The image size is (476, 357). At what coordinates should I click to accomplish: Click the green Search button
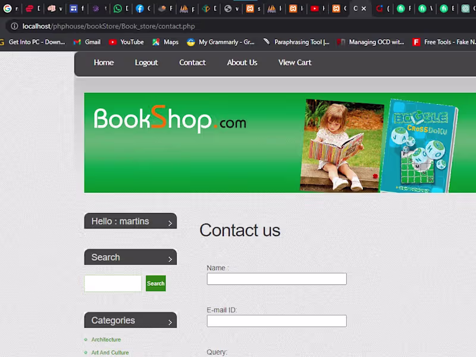click(156, 283)
